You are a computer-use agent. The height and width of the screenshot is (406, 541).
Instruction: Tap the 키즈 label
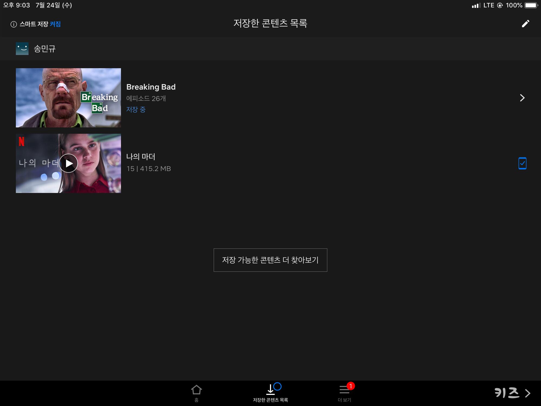tap(507, 393)
